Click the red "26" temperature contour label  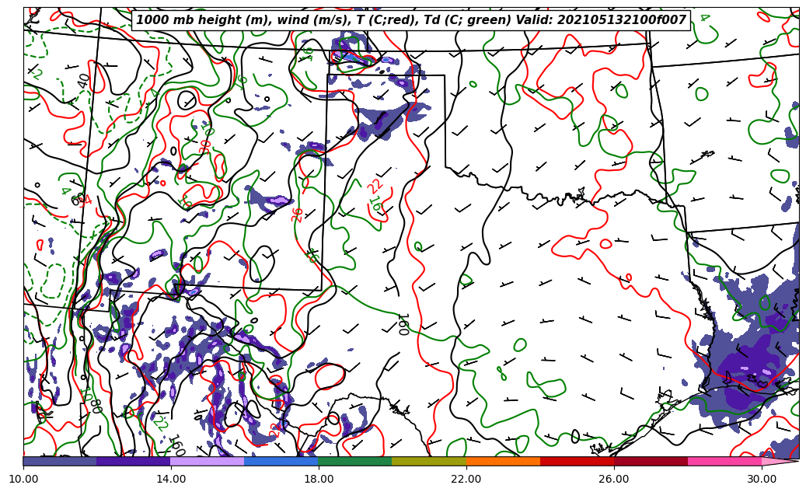pos(297,215)
